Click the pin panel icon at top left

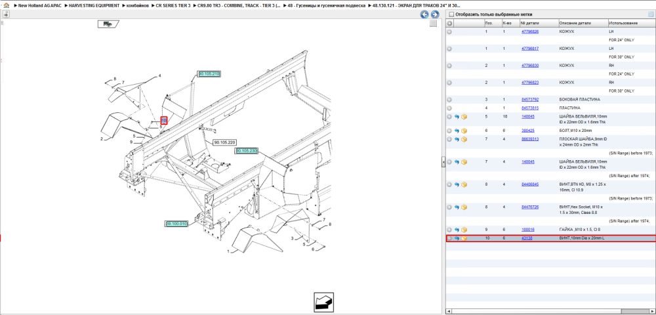6,14
